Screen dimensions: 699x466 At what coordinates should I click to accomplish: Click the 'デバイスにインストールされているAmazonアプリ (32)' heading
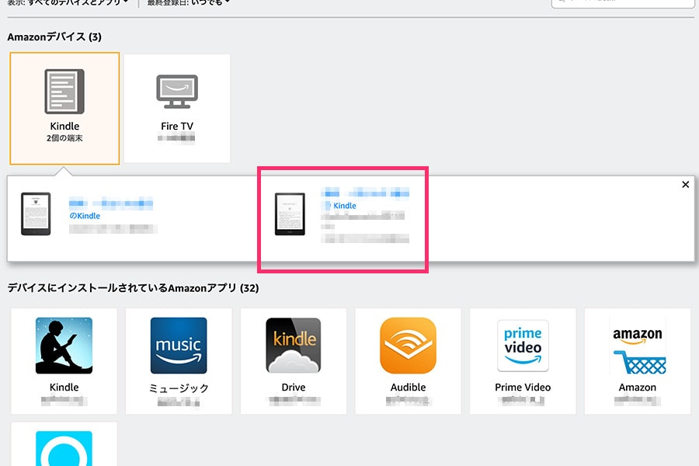(x=133, y=288)
